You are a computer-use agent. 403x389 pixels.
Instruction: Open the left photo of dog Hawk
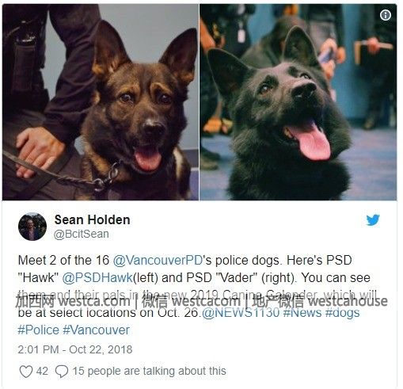point(101,102)
